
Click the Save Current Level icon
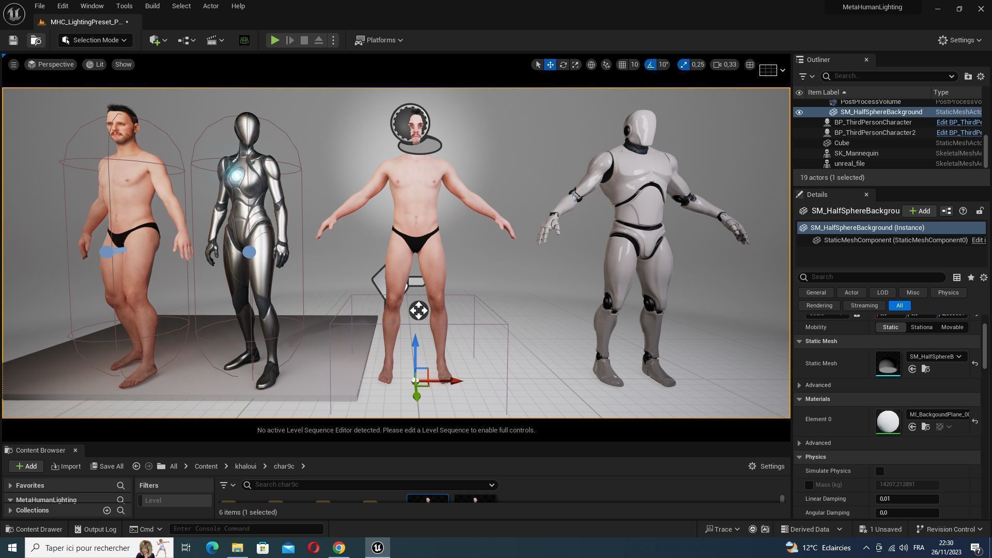click(13, 40)
